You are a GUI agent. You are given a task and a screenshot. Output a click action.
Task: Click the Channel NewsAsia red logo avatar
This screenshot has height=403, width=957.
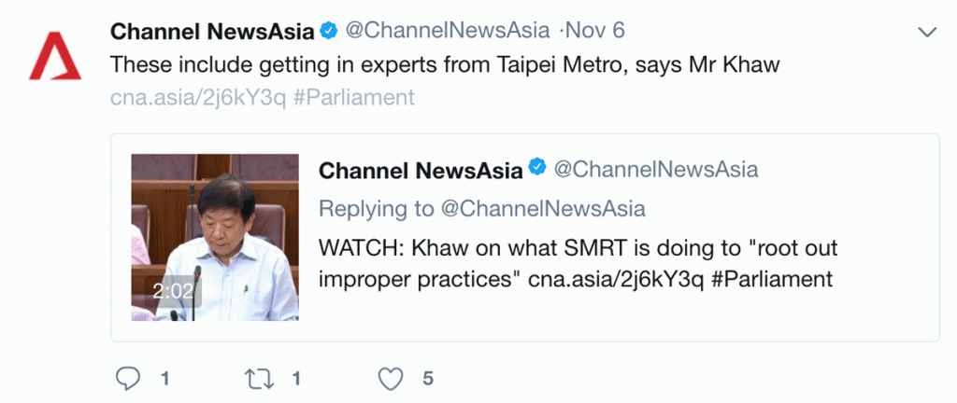point(55,55)
